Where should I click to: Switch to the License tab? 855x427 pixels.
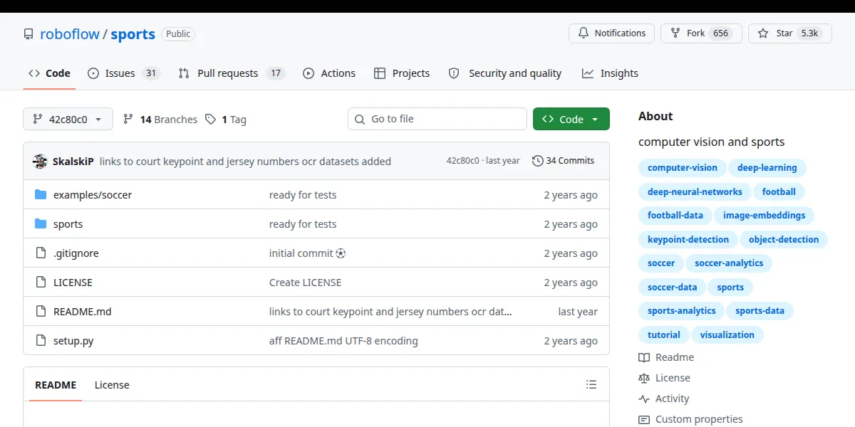pyautogui.click(x=112, y=385)
